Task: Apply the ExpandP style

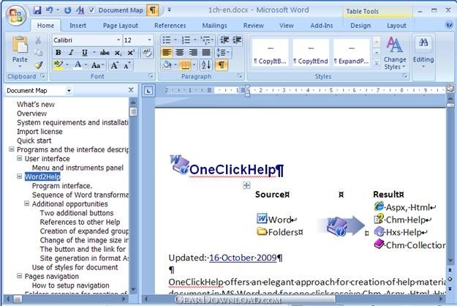Action: pos(351,53)
